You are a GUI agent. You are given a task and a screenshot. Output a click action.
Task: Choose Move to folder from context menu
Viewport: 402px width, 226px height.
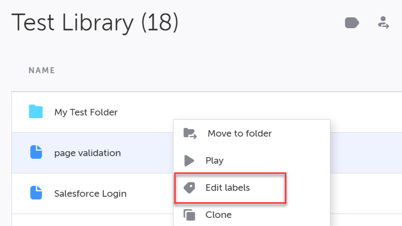(x=239, y=133)
